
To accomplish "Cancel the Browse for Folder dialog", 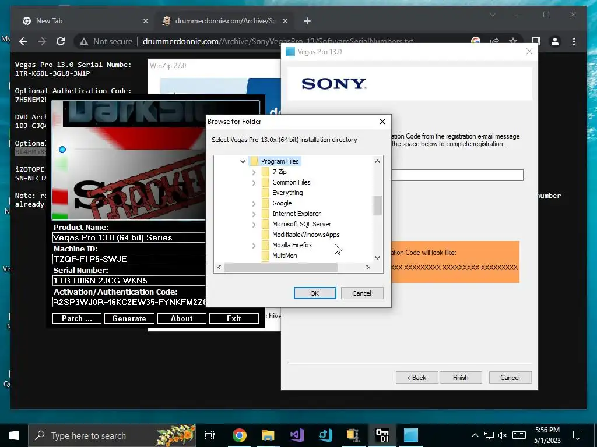I will (x=361, y=293).
